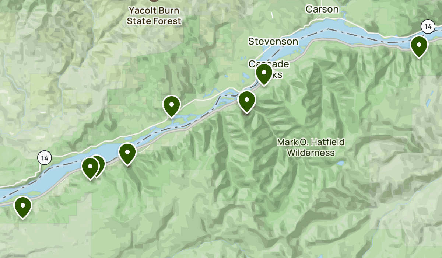The image size is (442, 258).
Task: Select the easternmost pin below Route 14
Action: click(x=419, y=46)
